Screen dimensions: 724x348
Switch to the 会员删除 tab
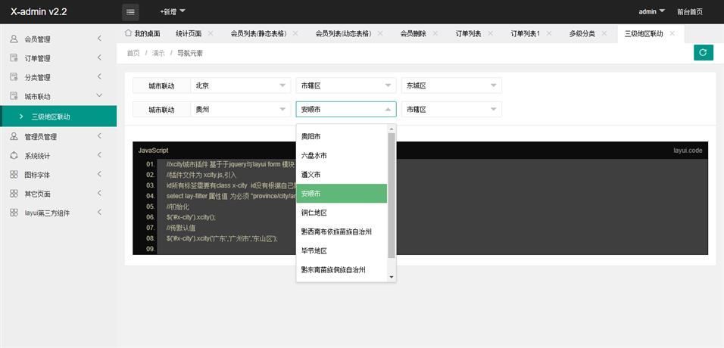pos(413,34)
